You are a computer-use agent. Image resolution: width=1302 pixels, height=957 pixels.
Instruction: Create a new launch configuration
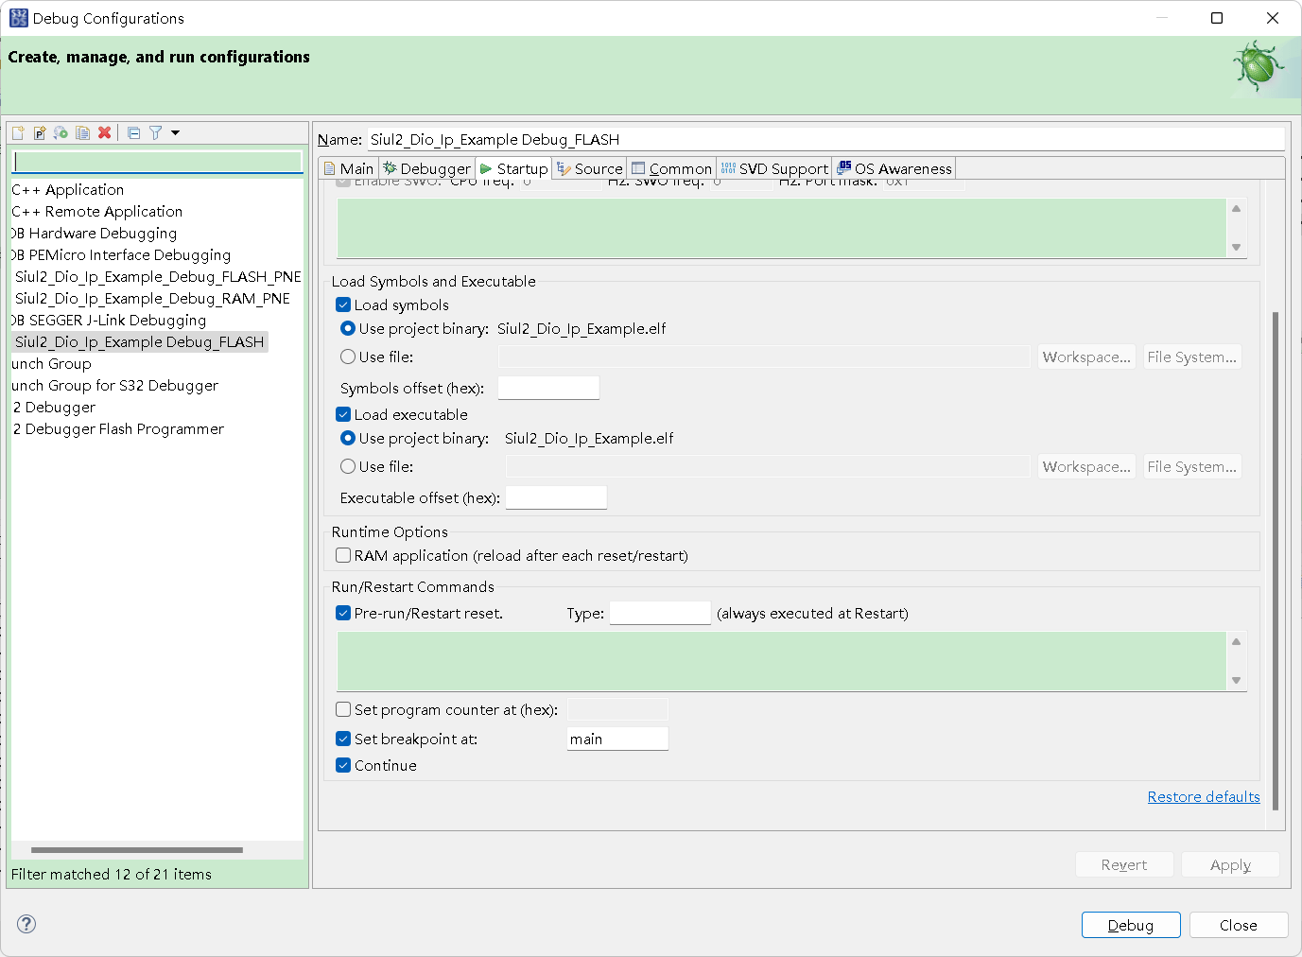coord(18,132)
